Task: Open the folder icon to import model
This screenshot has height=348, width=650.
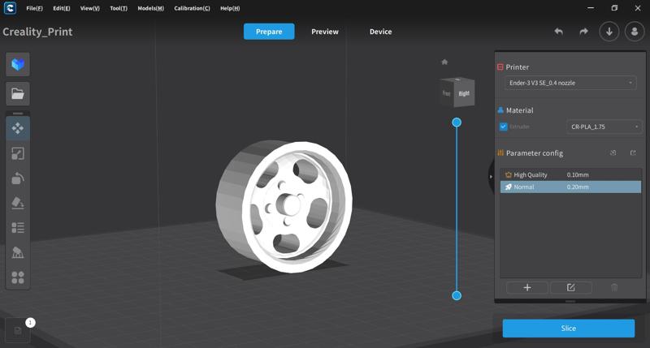Action: 18,93
